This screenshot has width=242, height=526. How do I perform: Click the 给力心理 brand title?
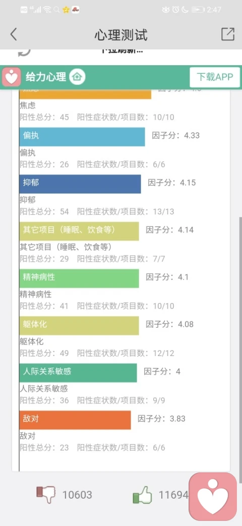point(46,77)
